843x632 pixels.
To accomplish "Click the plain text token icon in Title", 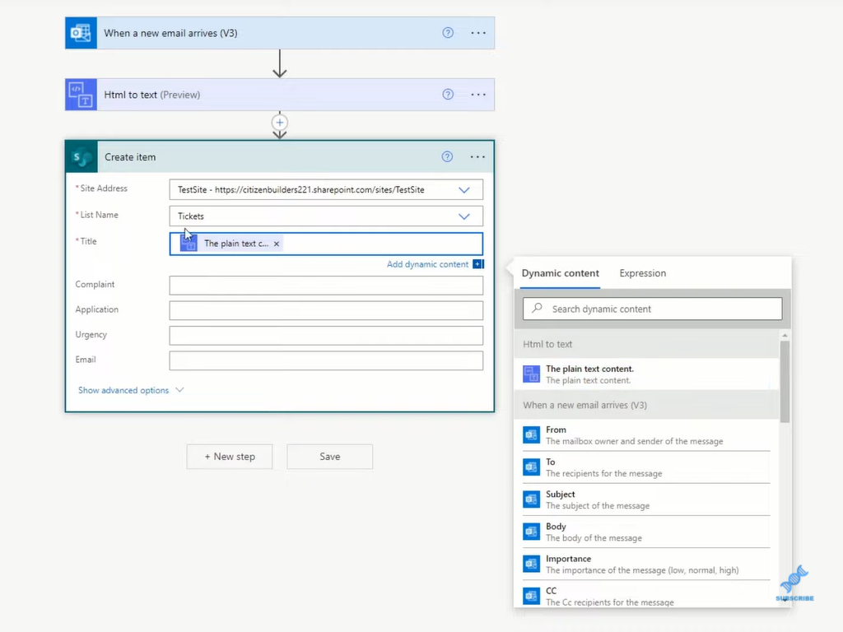I will tap(189, 244).
